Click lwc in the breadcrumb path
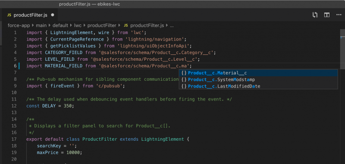The width and height of the screenshot is (345, 164). tap(78, 25)
